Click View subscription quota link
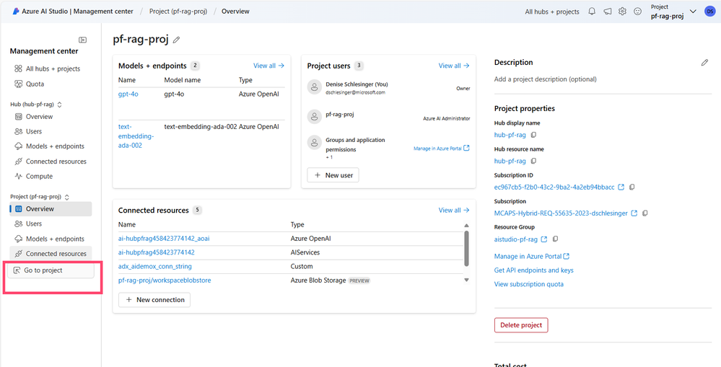Viewport: 721px width, 367px height. click(529, 284)
